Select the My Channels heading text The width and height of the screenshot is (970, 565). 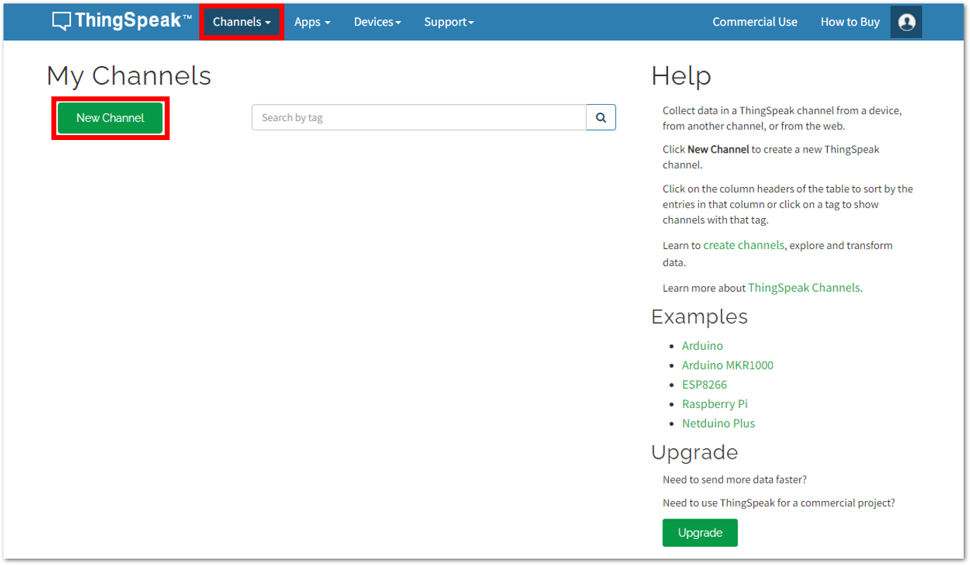tap(129, 75)
